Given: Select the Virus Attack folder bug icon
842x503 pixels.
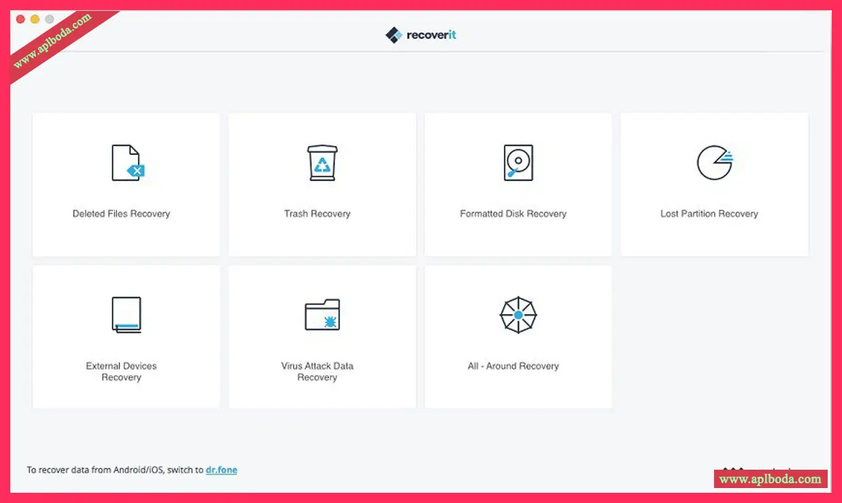Looking at the screenshot, I should pos(322,315).
